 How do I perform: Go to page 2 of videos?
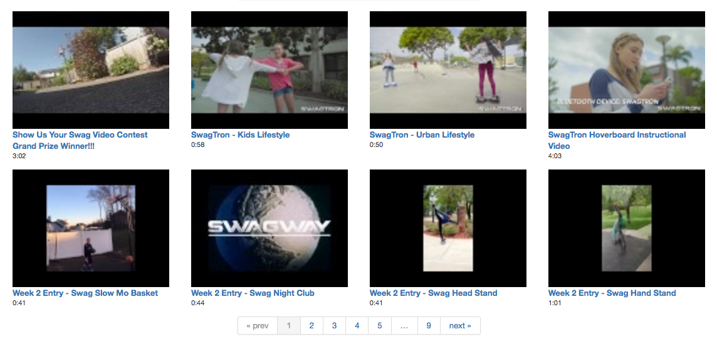(x=311, y=326)
